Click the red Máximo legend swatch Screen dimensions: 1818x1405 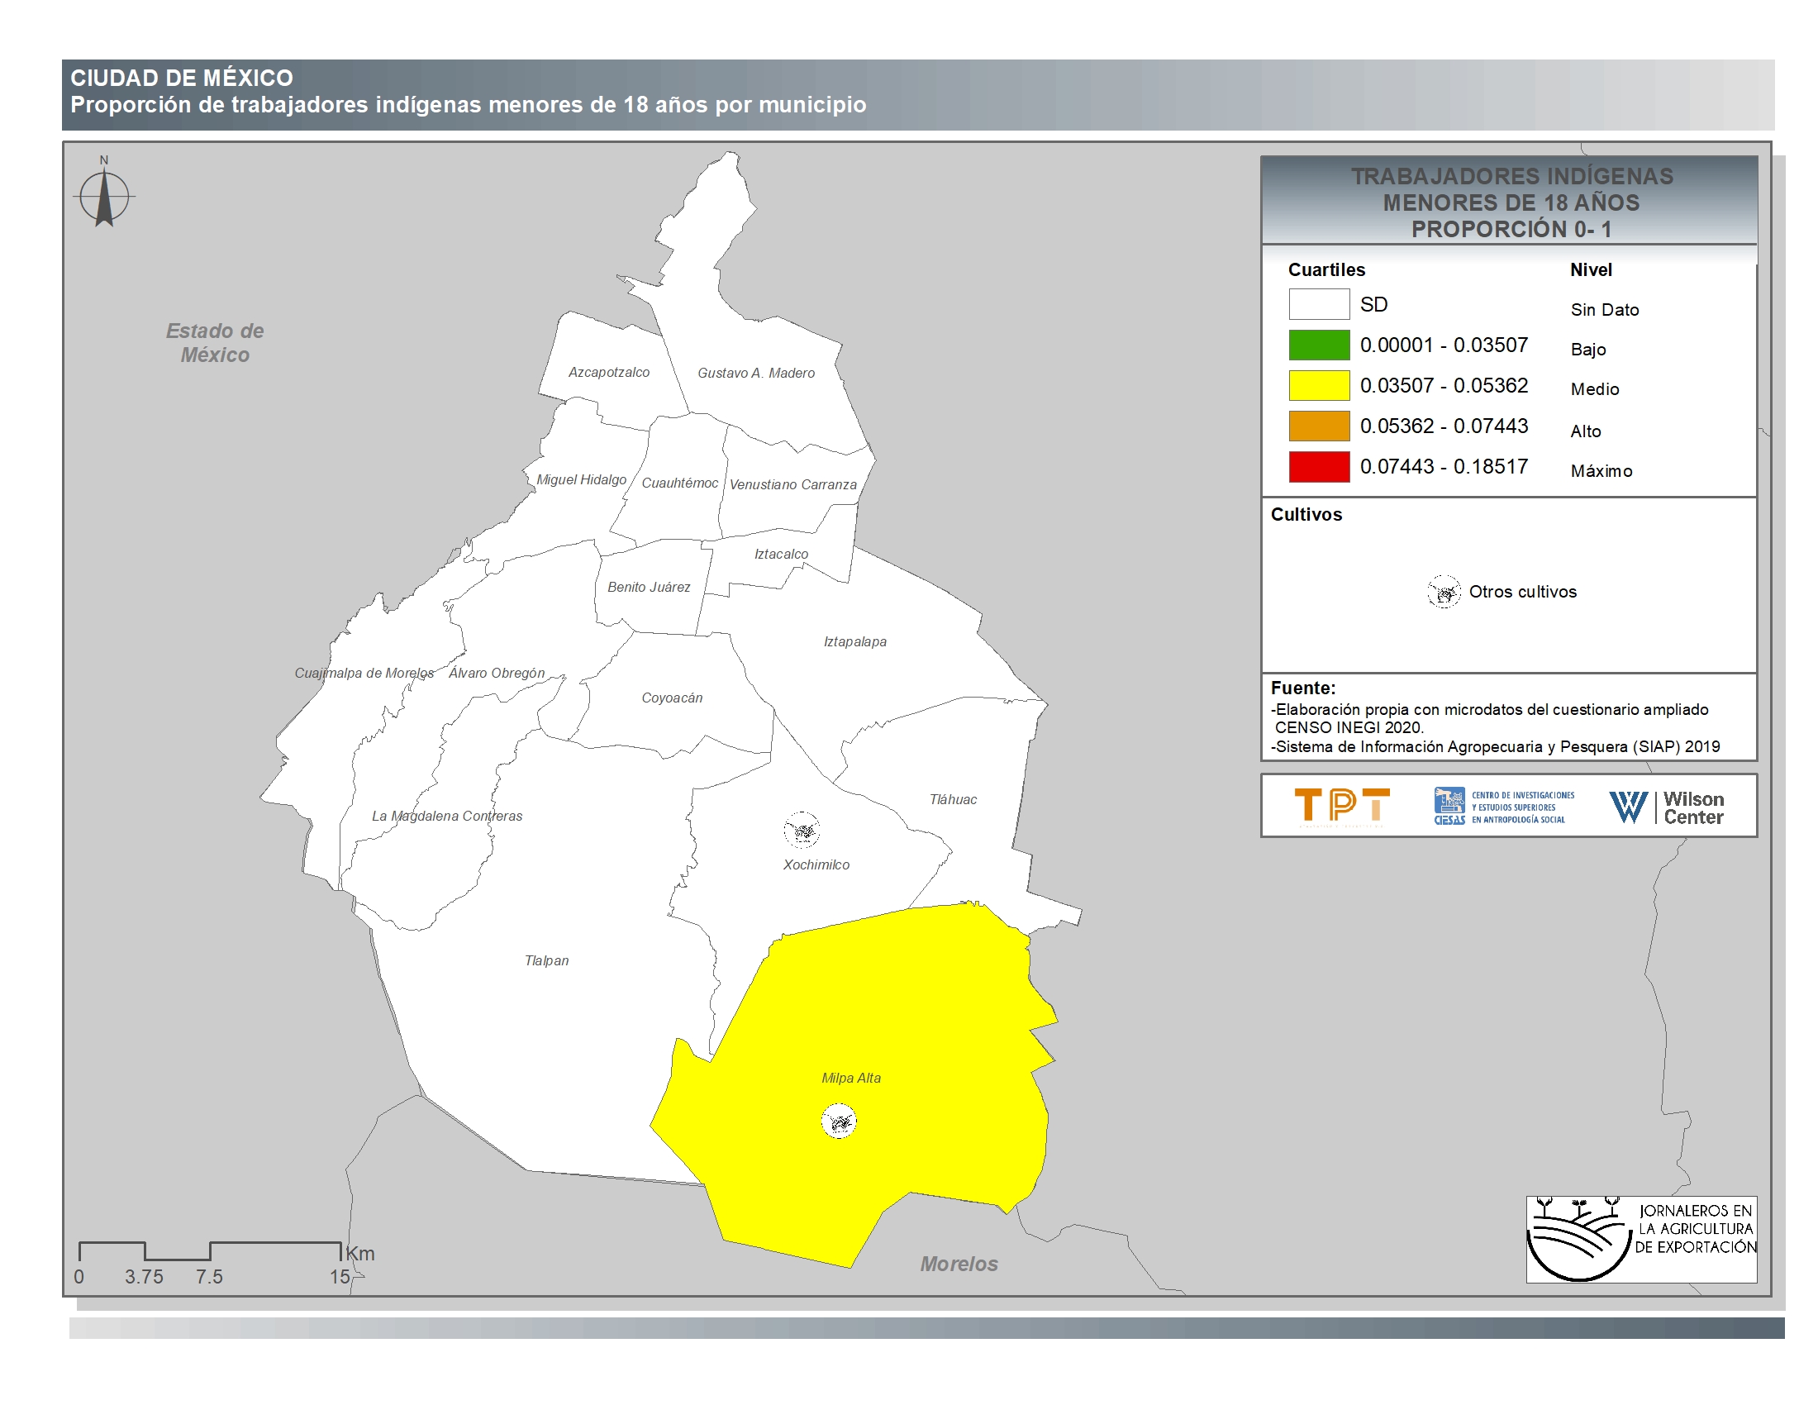pos(1319,467)
